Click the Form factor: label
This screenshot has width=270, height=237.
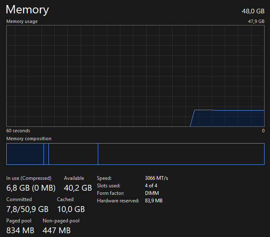(110, 193)
